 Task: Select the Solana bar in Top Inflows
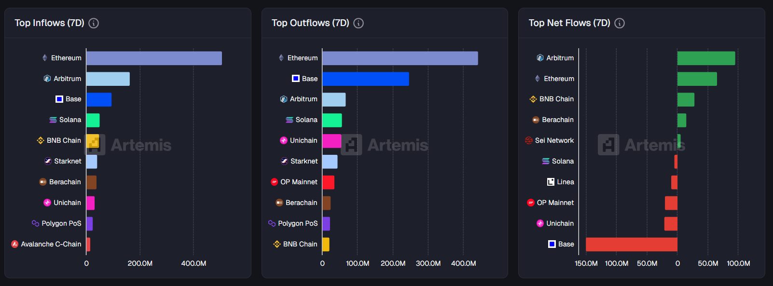click(x=93, y=121)
